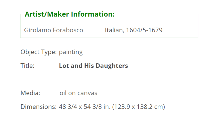Viewport: 212px width, 116px height.
Task: Click the Artist/Maker Information heading
Action: point(70,14)
